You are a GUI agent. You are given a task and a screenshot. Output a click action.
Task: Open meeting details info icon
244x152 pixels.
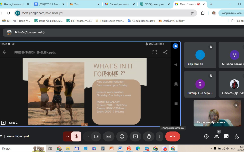206,136
